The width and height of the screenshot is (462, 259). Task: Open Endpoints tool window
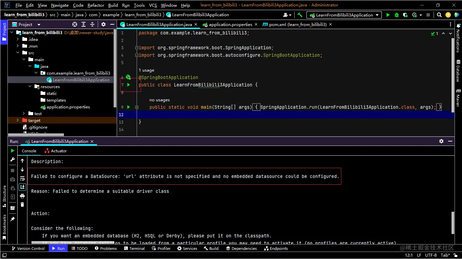(x=276, y=248)
